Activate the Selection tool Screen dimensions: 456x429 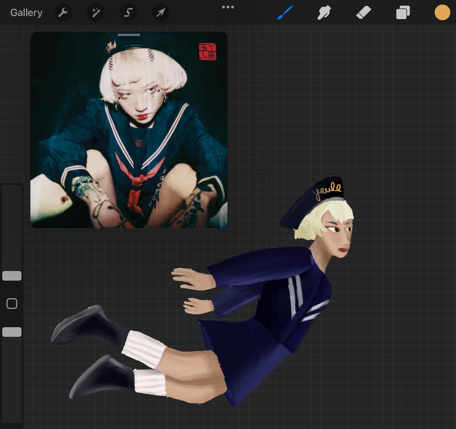(x=128, y=13)
